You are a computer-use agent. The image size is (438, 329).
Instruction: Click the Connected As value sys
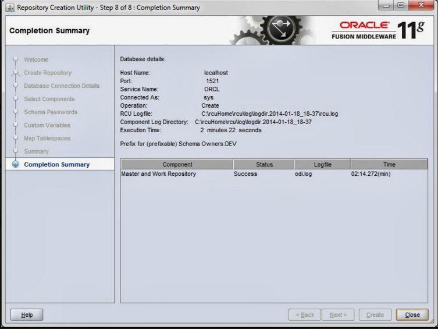208,97
